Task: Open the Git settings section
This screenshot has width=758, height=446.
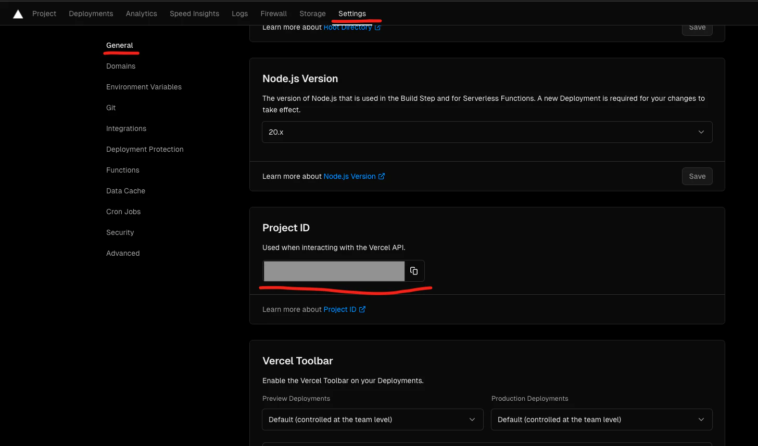Action: pyautogui.click(x=111, y=108)
